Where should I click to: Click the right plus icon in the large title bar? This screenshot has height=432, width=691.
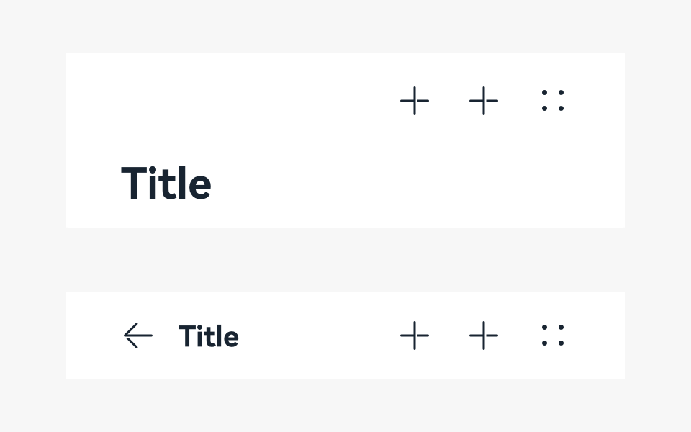(x=484, y=101)
